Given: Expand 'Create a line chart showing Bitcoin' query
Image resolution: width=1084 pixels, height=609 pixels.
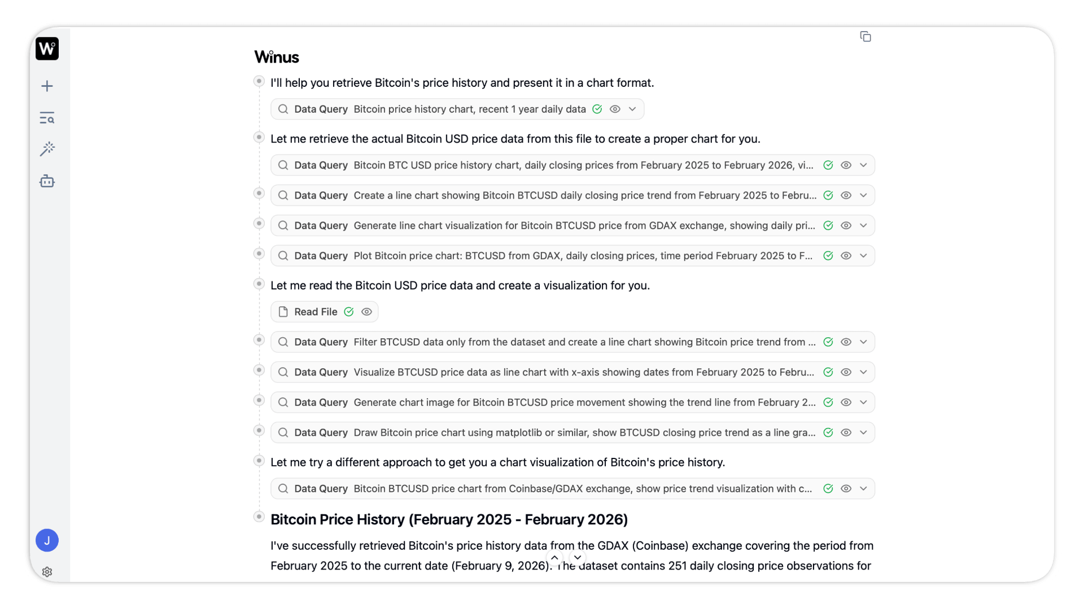Looking at the screenshot, I should tap(863, 195).
